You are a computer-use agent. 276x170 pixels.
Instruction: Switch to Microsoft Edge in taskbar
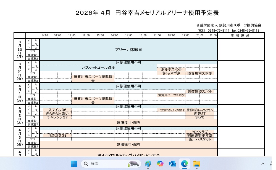click(184, 164)
